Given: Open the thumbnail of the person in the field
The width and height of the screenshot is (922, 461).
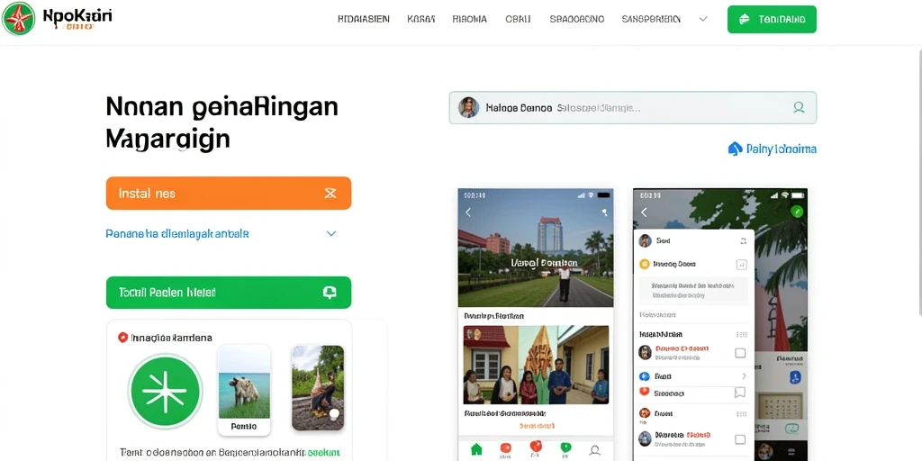Looking at the screenshot, I should pyautogui.click(x=318, y=387).
